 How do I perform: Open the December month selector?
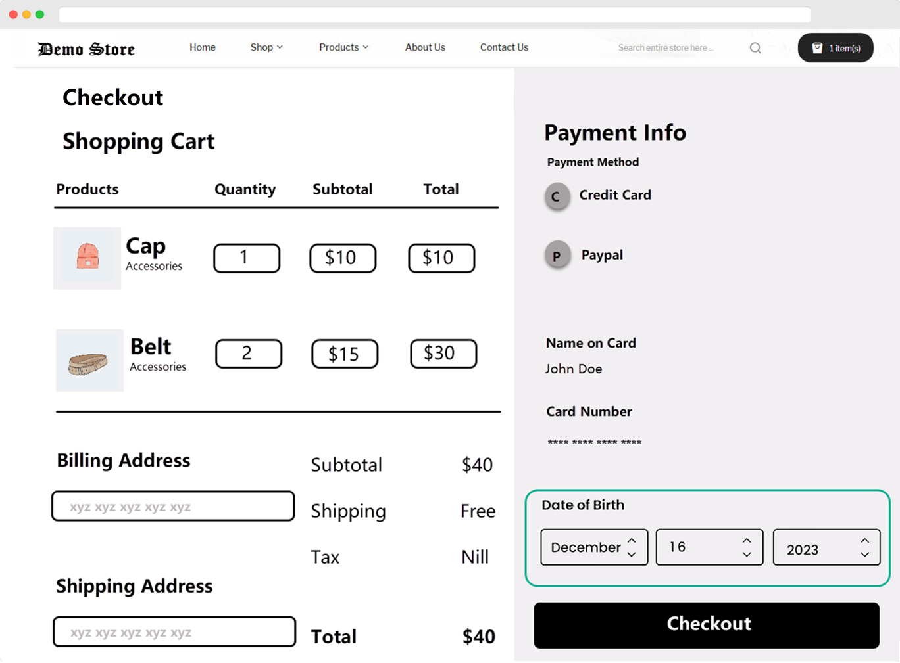pos(593,547)
